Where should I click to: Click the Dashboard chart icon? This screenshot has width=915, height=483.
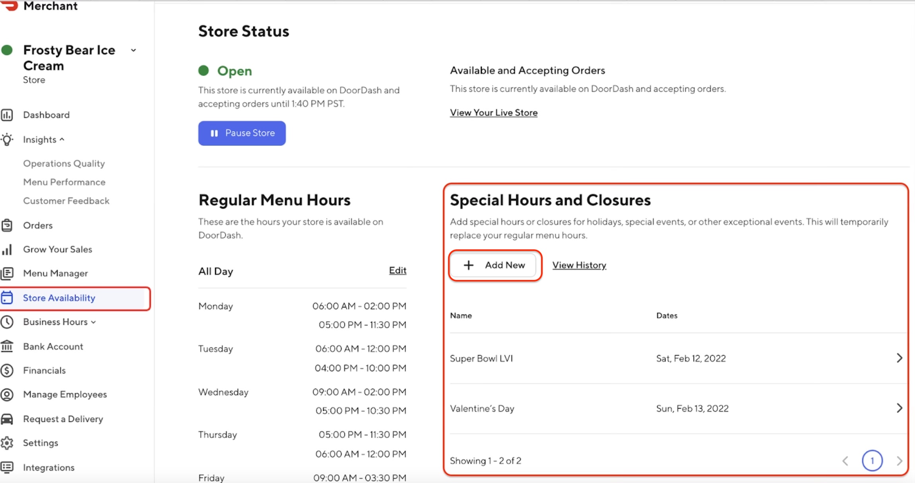[x=7, y=115]
